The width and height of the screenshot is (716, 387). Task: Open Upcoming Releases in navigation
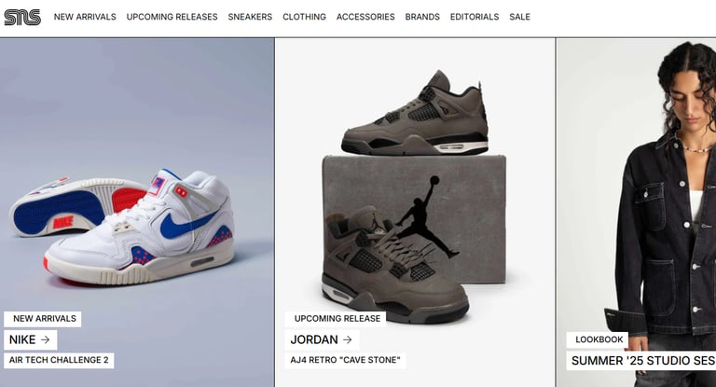coord(172,17)
